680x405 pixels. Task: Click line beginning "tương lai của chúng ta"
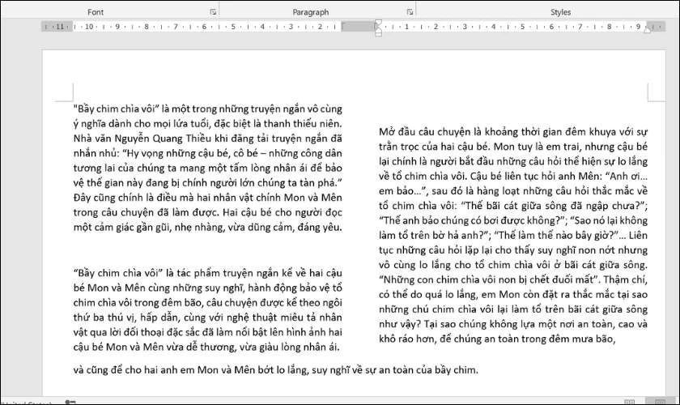tap(208, 168)
